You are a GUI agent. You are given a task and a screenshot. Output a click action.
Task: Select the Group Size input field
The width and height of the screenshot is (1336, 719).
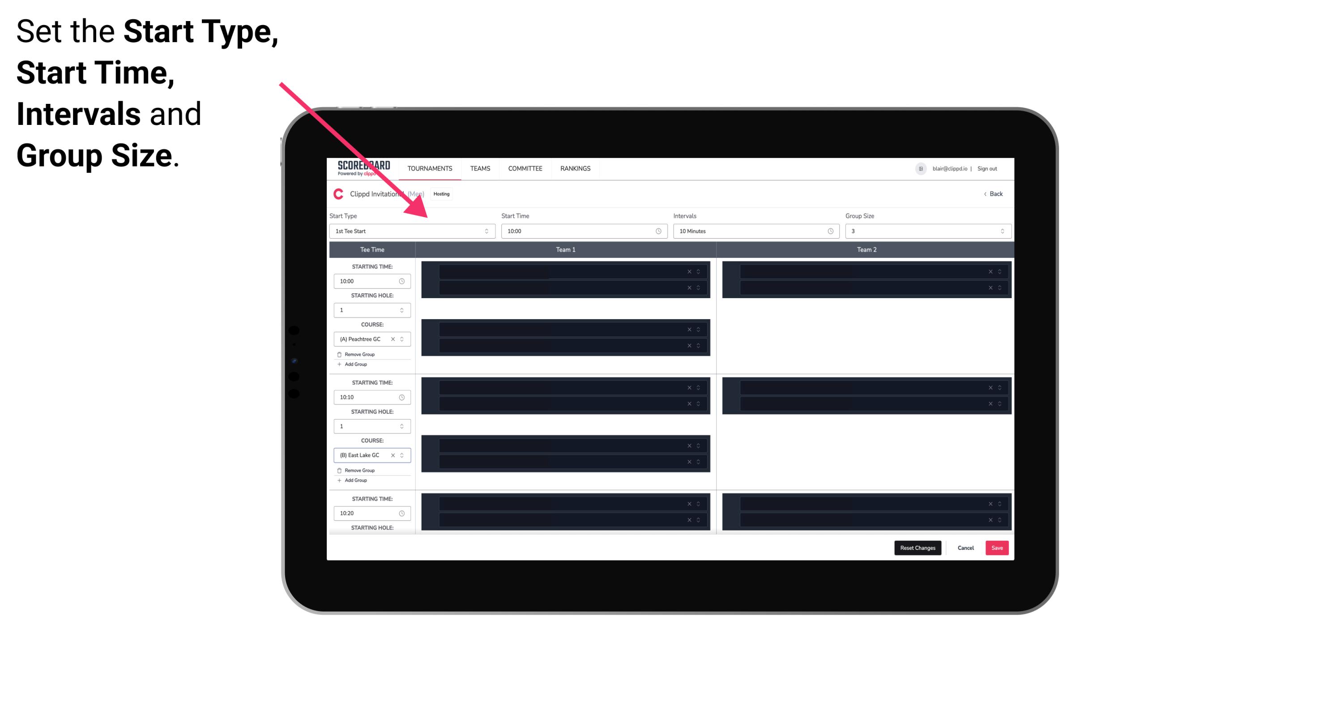(926, 231)
